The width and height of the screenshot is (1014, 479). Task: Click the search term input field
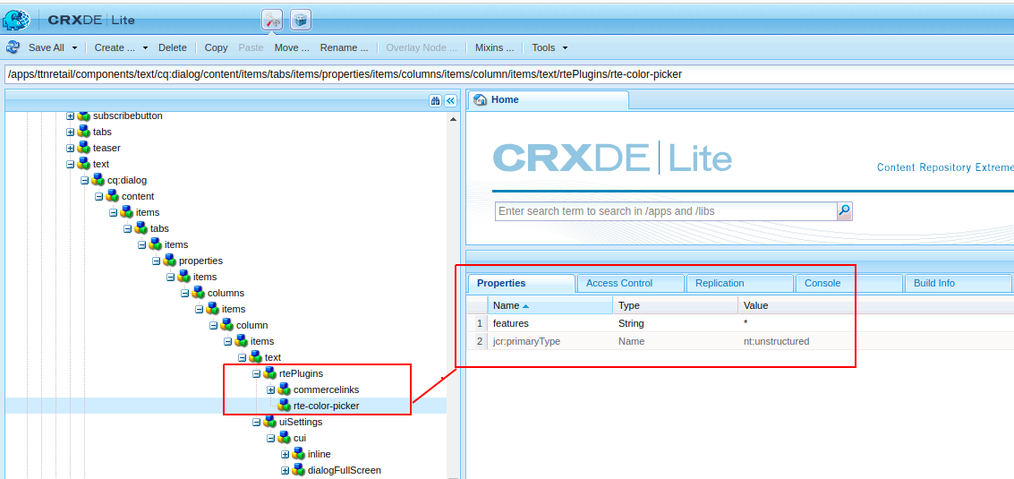tap(666, 211)
